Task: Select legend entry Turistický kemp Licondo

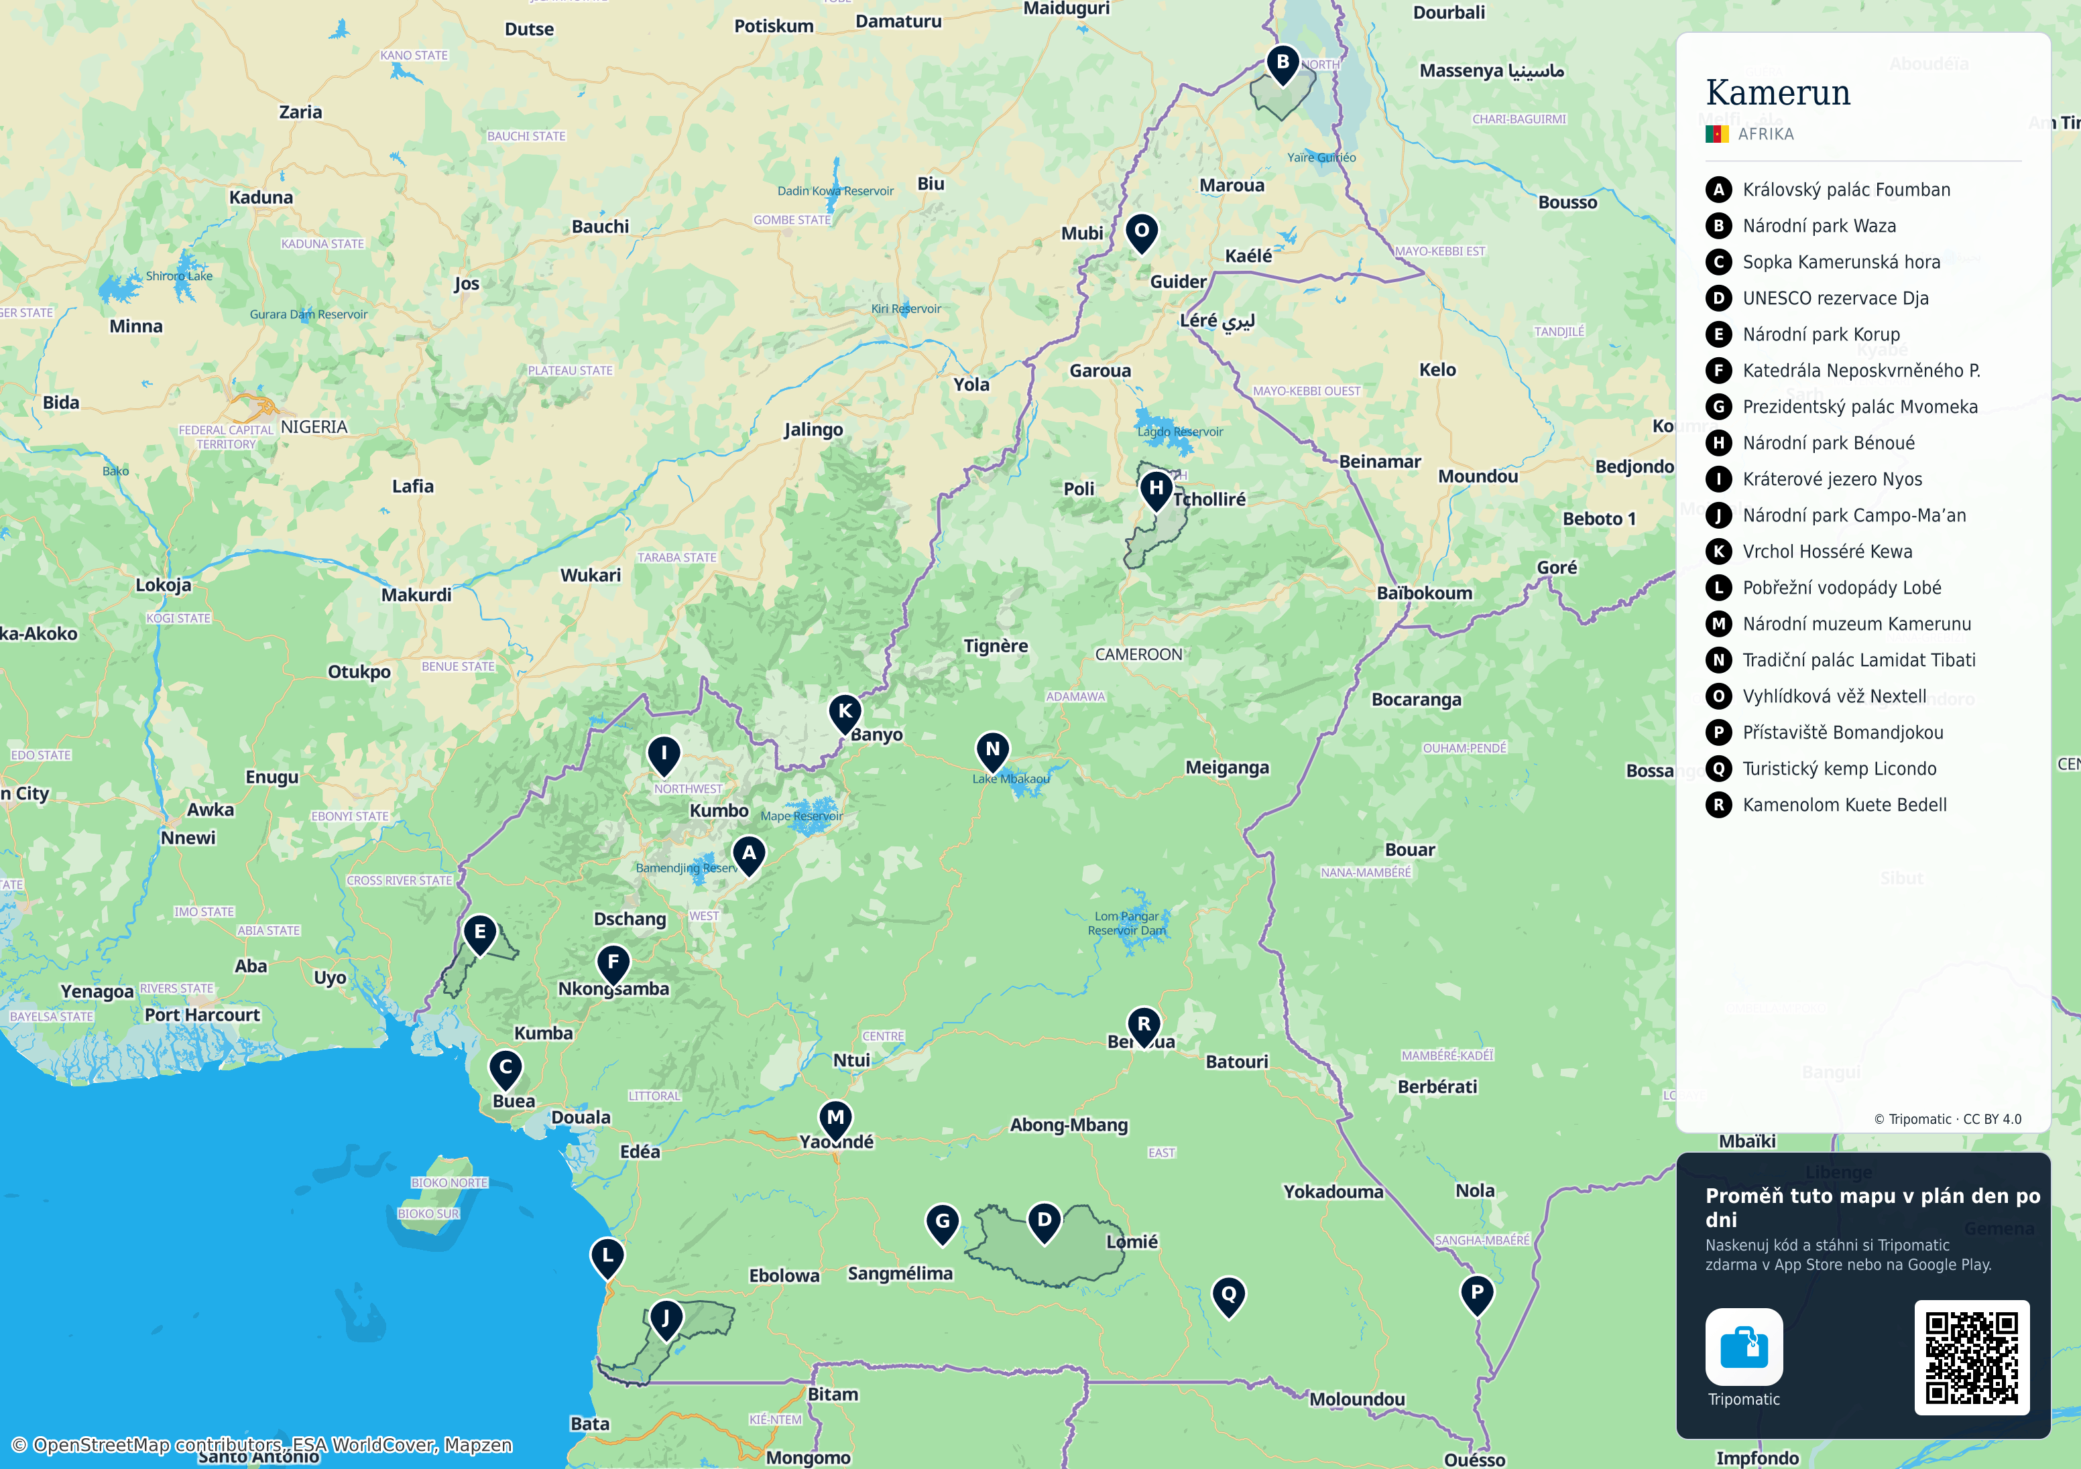Action: 1822,769
